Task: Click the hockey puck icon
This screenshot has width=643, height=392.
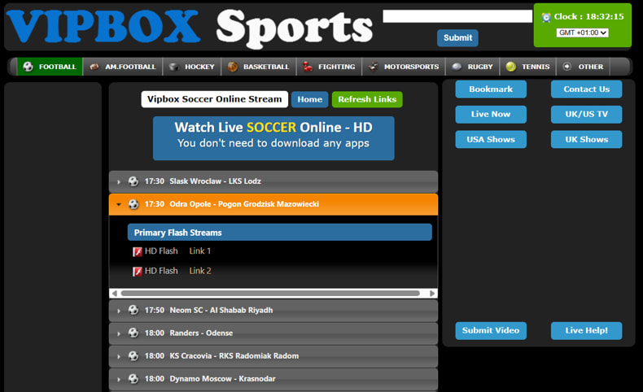Action: pyautogui.click(x=173, y=67)
